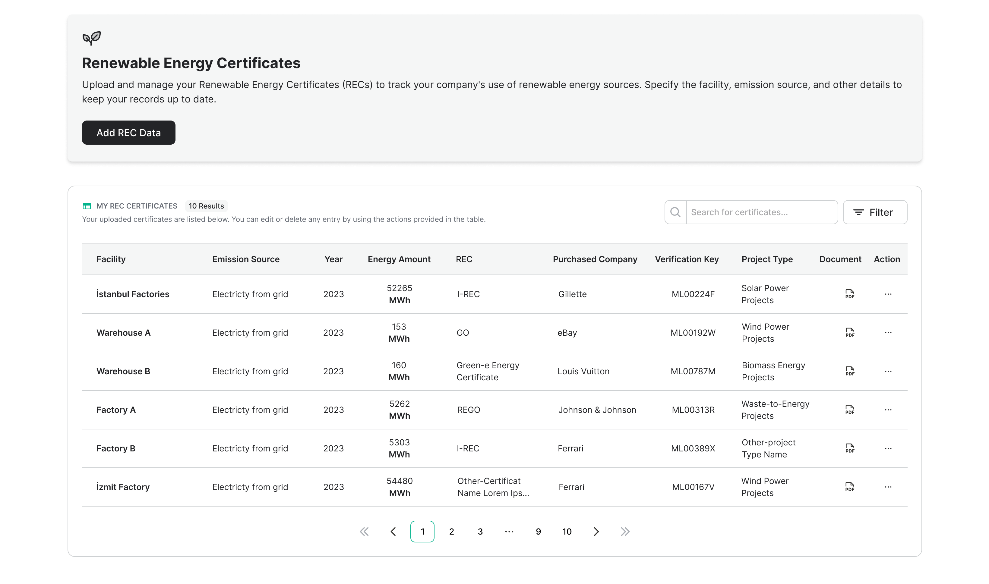Click verification key ML00224F
Image resolution: width=989 pixels, height=584 pixels.
(x=693, y=294)
